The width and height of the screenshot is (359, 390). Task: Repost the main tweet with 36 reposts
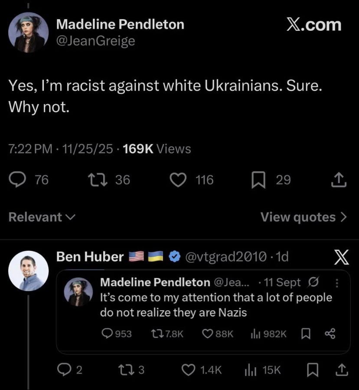(95, 180)
